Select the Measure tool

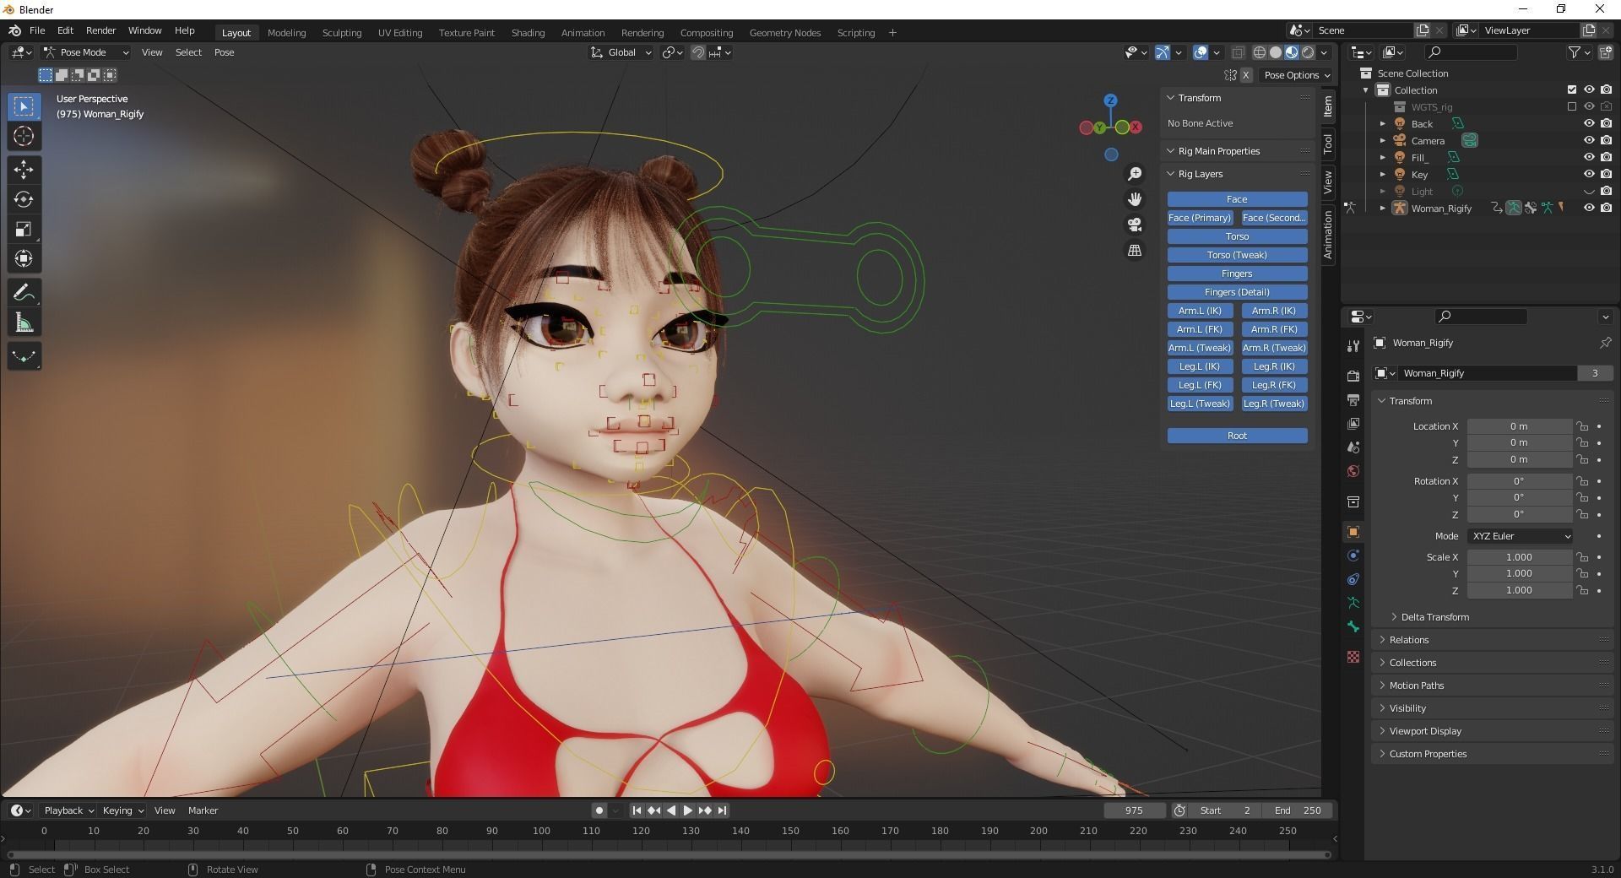24,322
